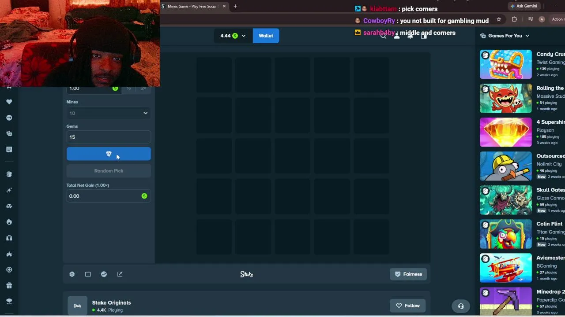The height and width of the screenshot is (317, 565).
Task: Open the game settings gear icon
Action: (72, 274)
